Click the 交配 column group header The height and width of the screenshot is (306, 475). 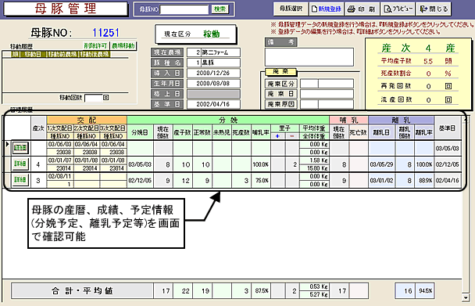(x=87, y=120)
